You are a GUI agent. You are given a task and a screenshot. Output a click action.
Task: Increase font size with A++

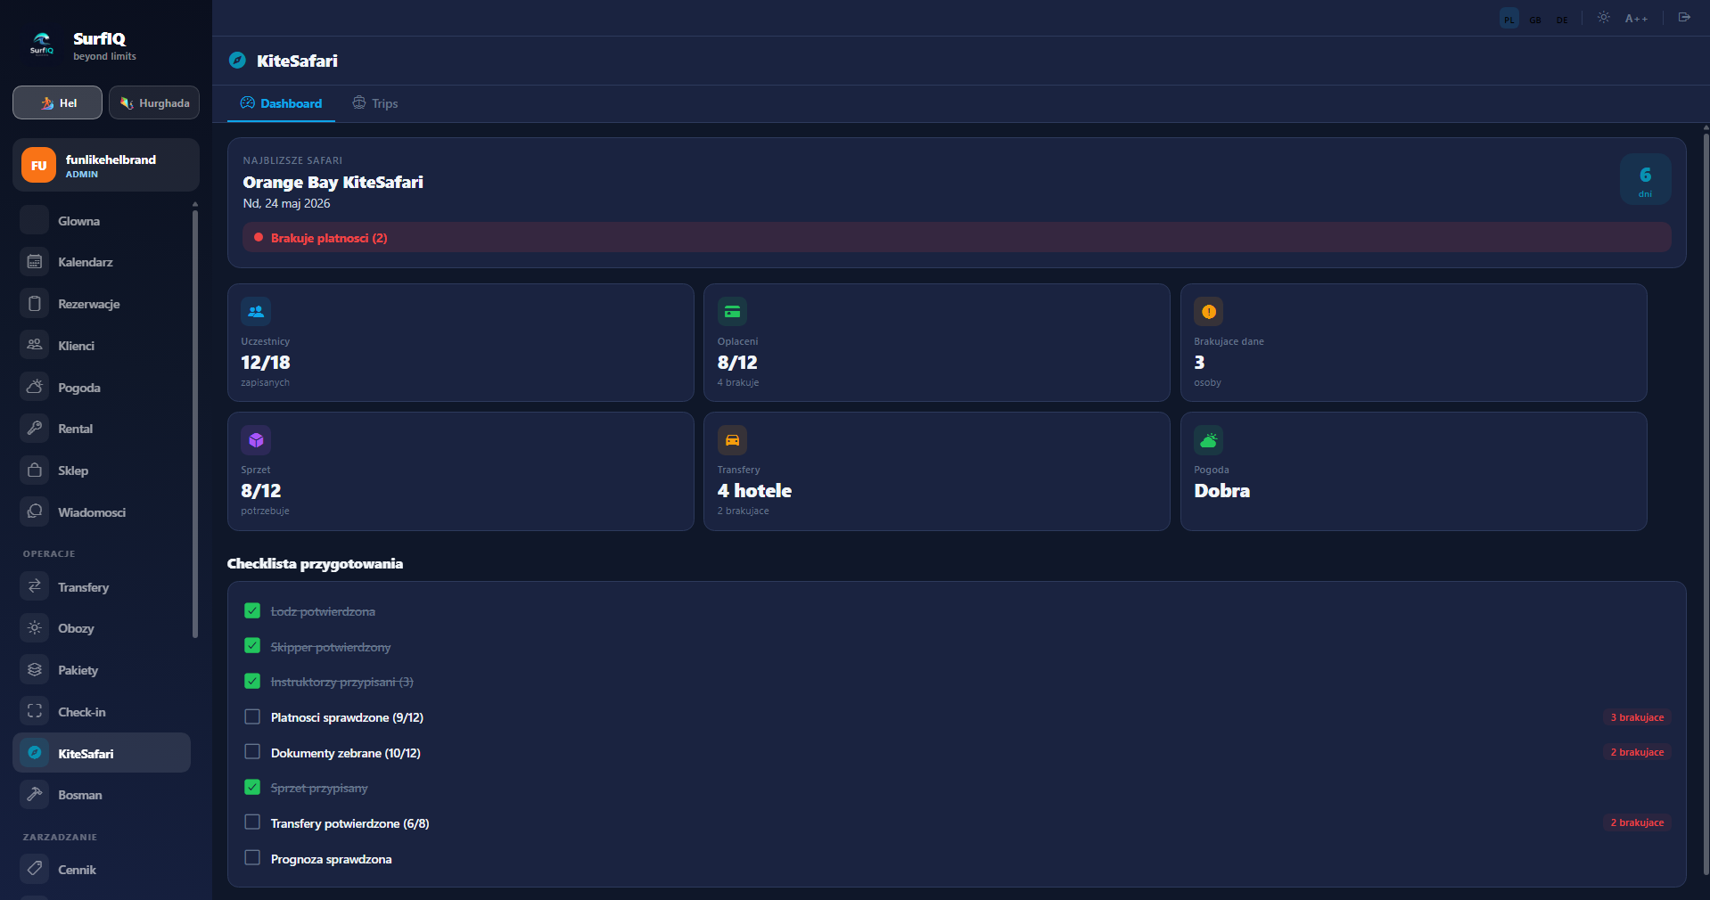[1636, 19]
